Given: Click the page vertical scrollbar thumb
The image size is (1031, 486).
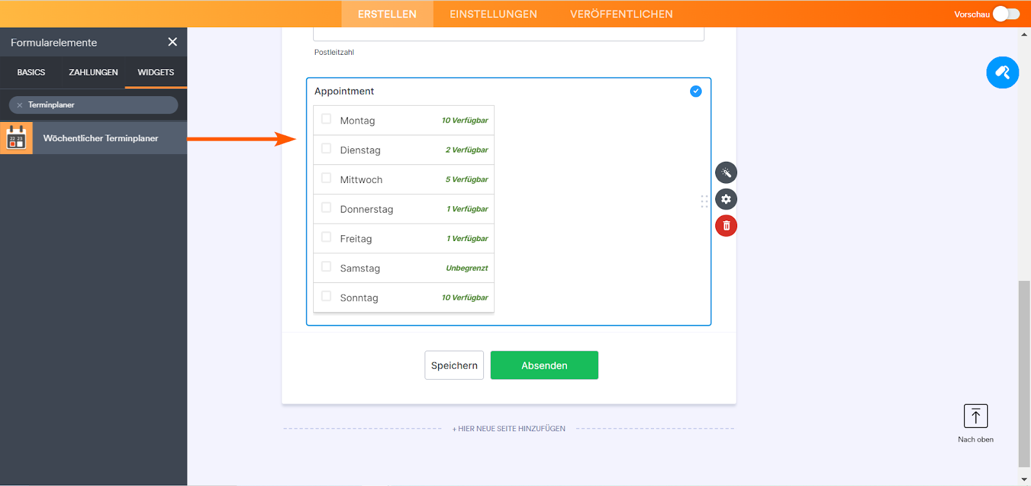Looking at the screenshot, I should (1024, 374).
